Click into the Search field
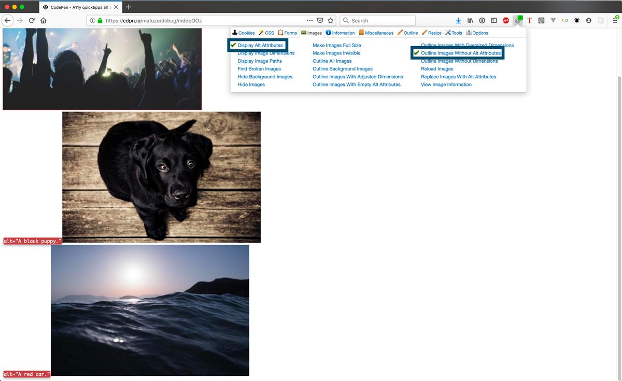 click(377, 21)
